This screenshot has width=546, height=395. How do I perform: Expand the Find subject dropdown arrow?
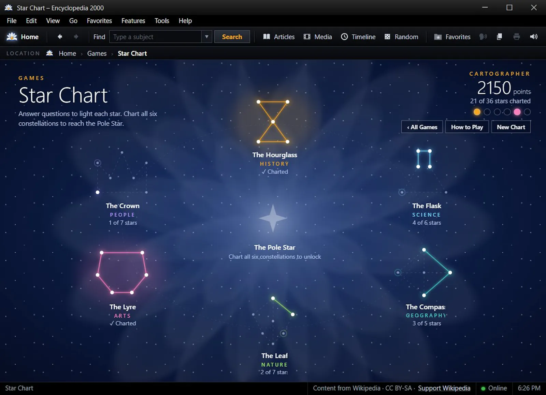click(206, 37)
